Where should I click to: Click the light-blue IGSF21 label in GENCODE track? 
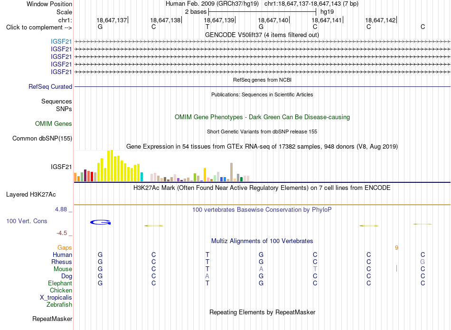[x=61, y=42]
